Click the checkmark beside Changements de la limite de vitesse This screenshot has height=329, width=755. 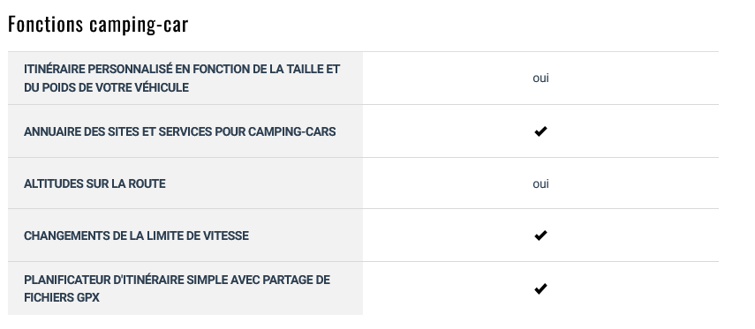[x=540, y=236]
